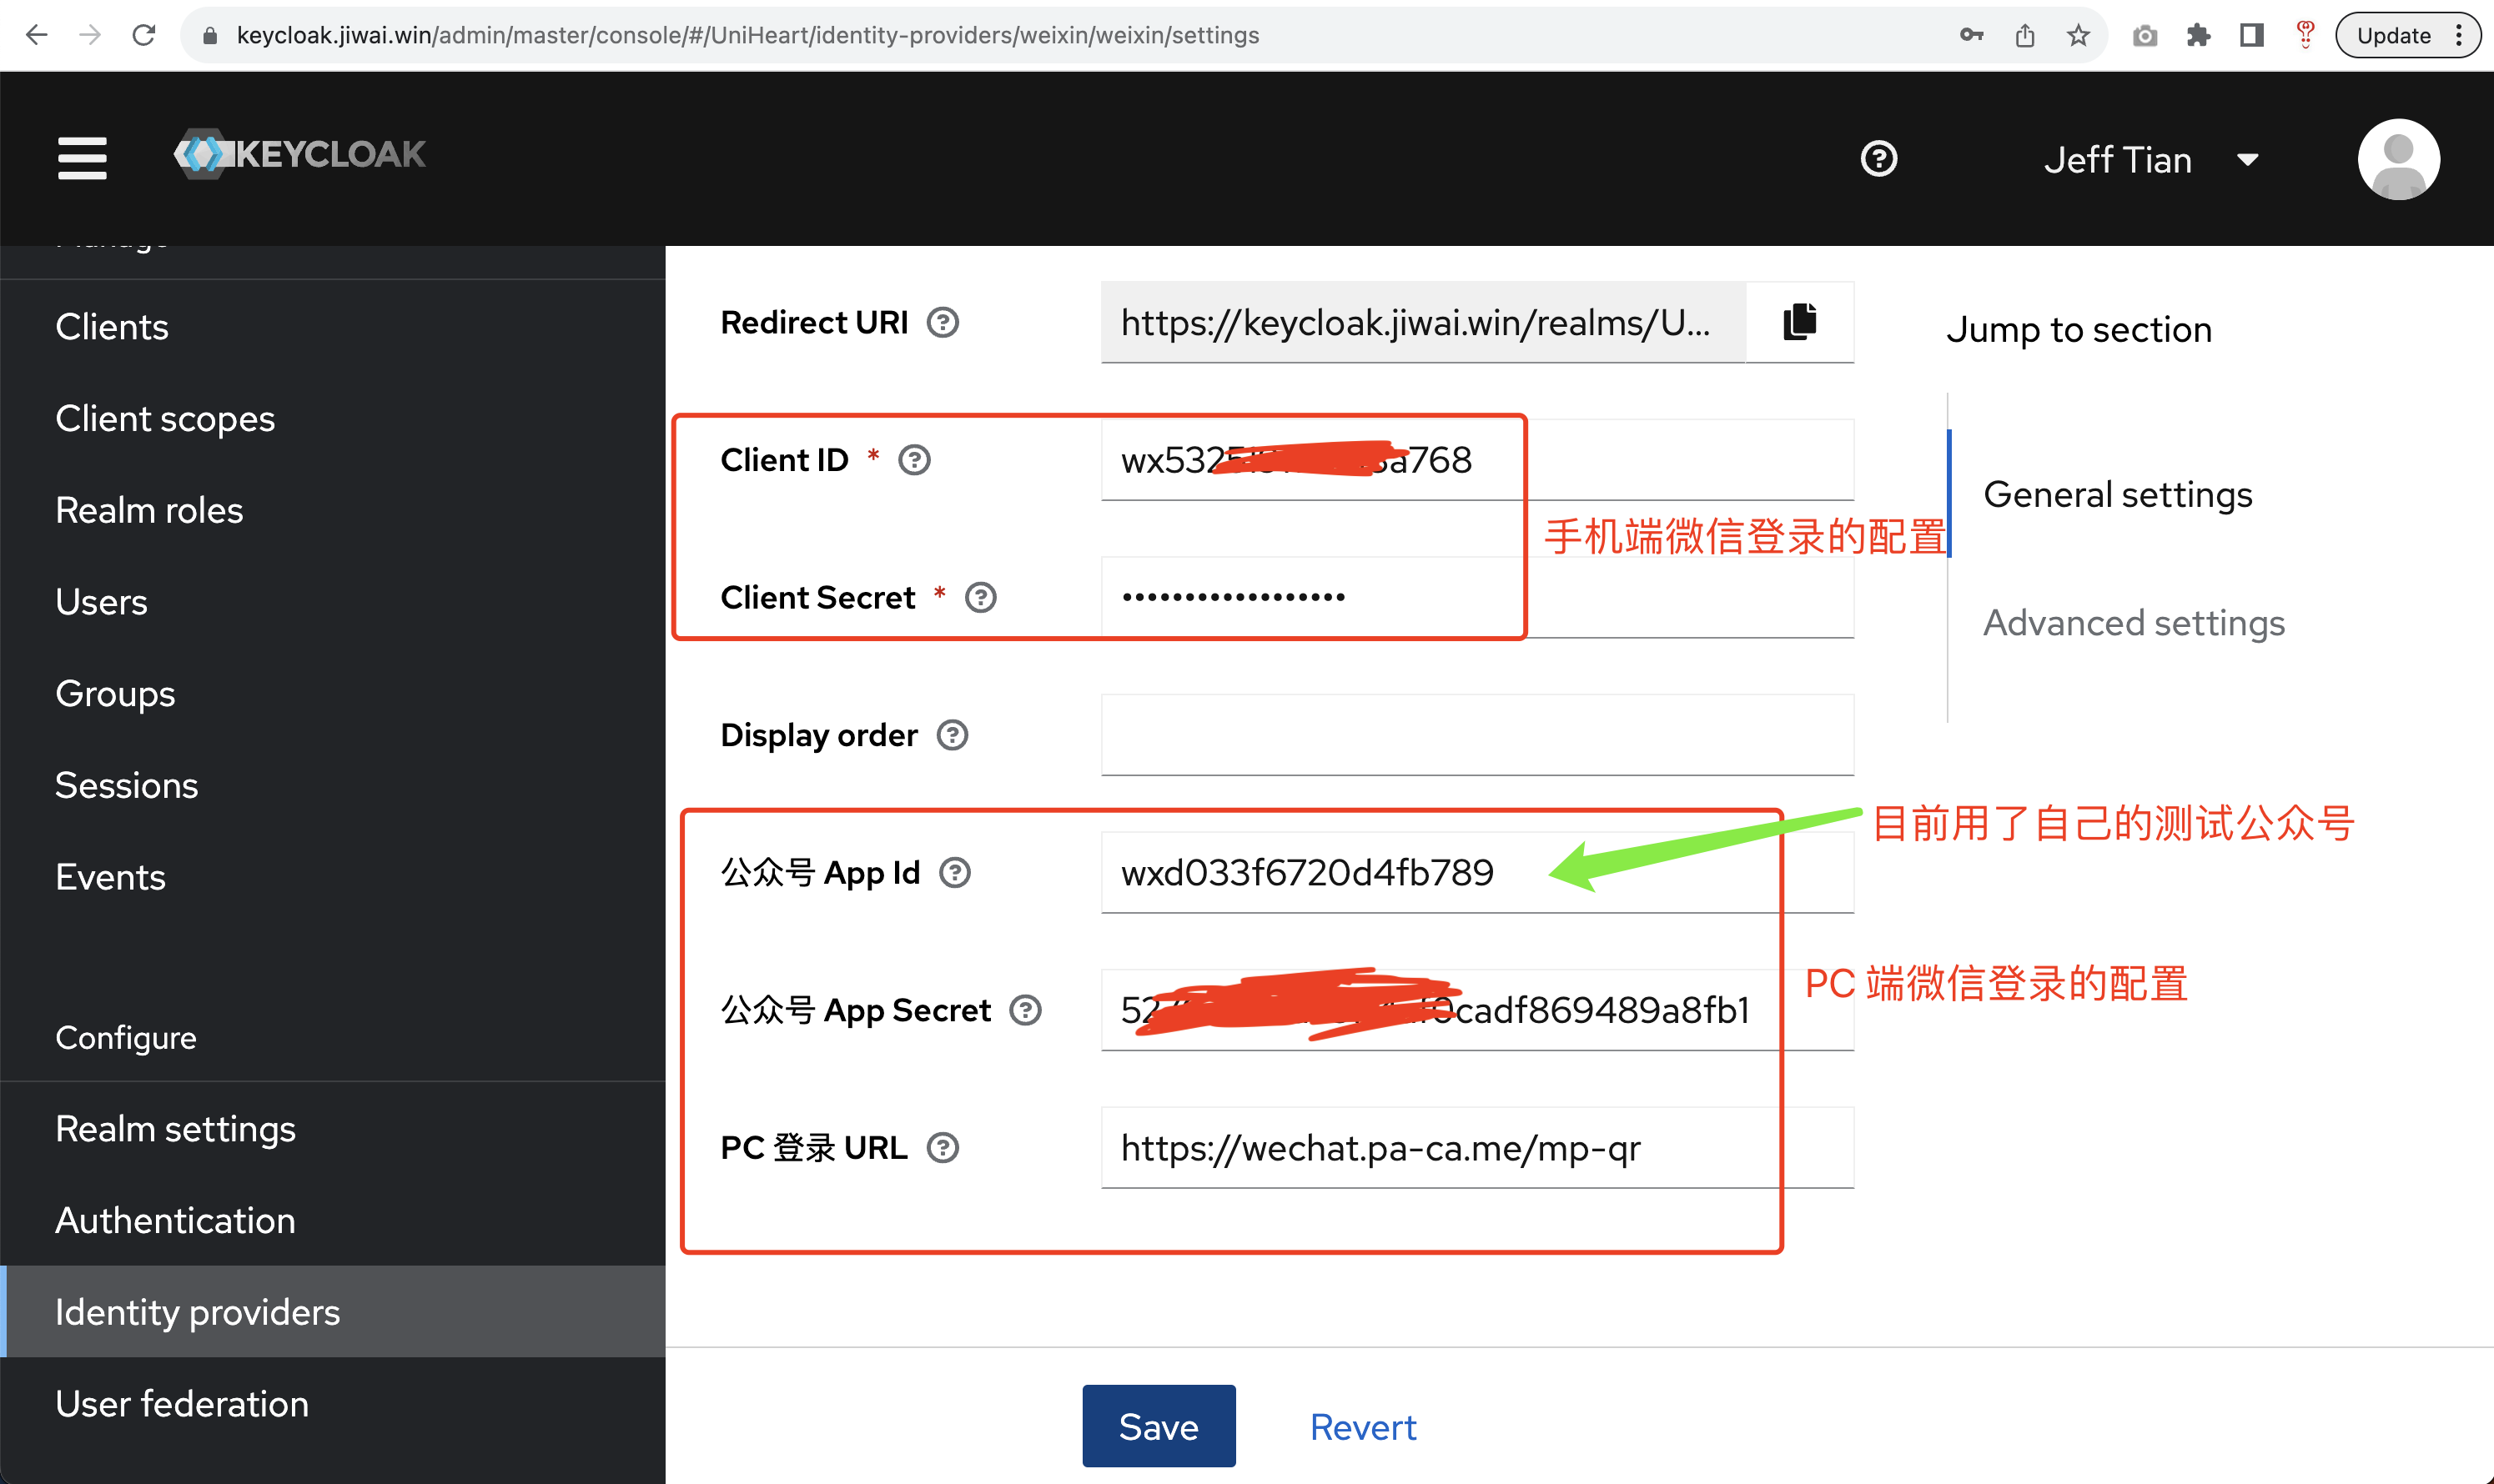Open help icon in top header
The height and width of the screenshot is (1484, 2494).
coord(1878,159)
